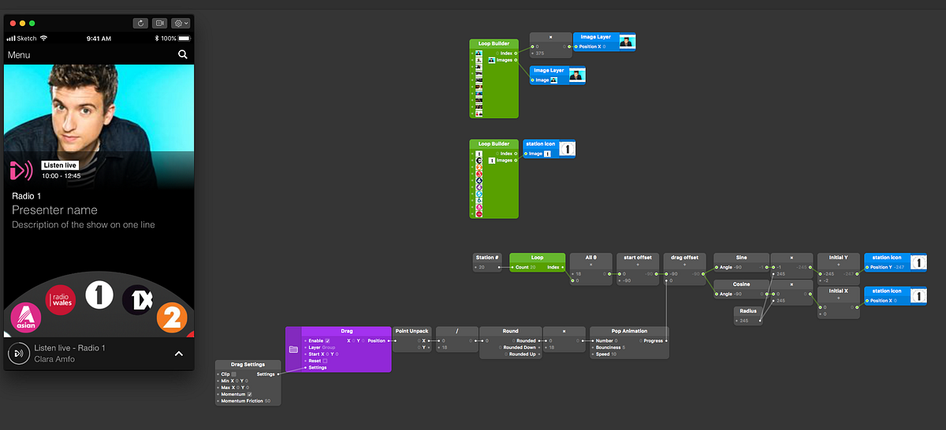Tap the search magnifier in the phone preview
The width and height of the screenshot is (946, 430).
pos(183,54)
